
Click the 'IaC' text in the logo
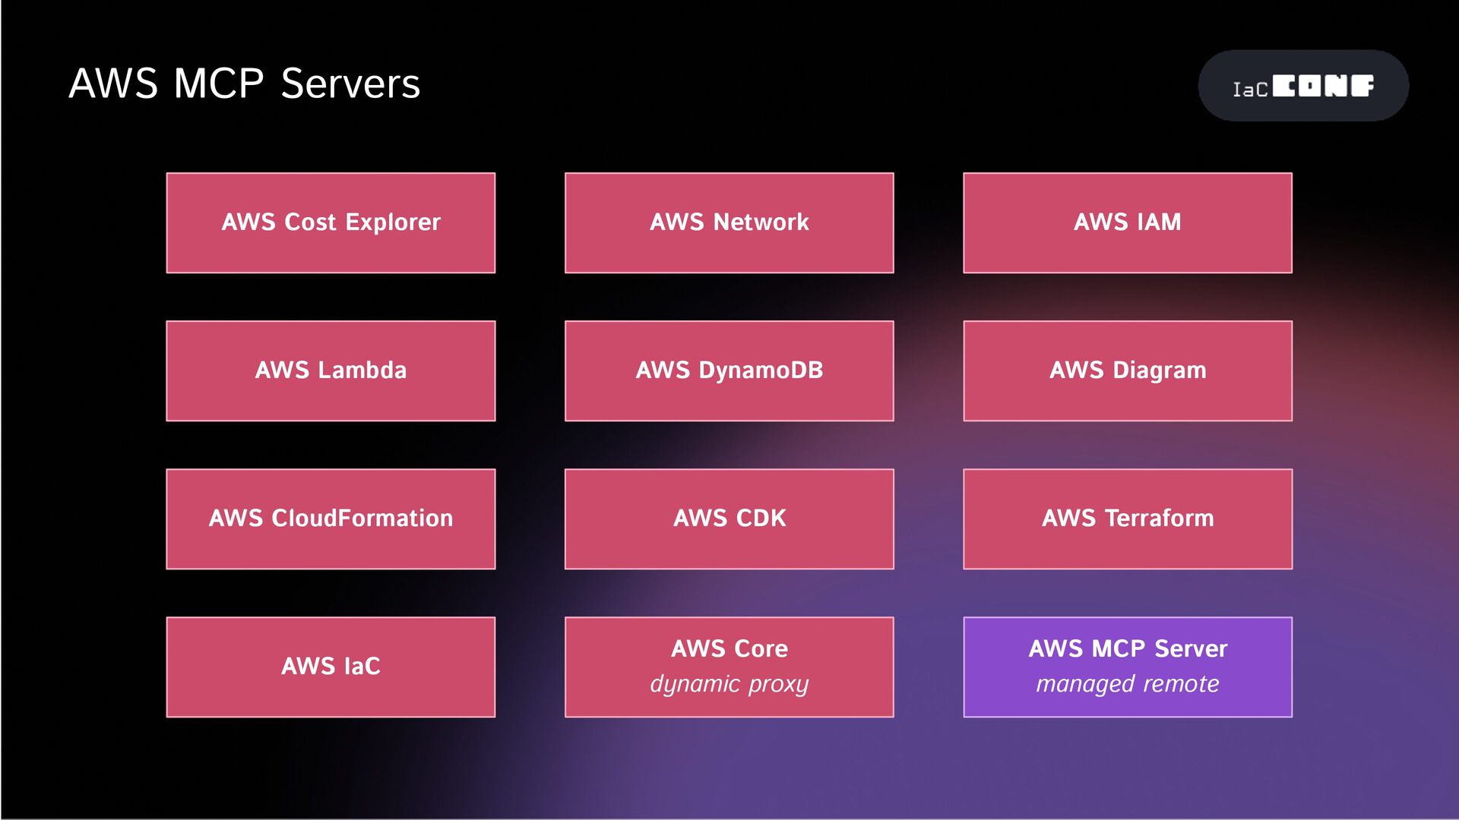point(1249,90)
